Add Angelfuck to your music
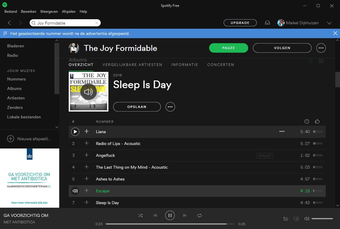 86,155
